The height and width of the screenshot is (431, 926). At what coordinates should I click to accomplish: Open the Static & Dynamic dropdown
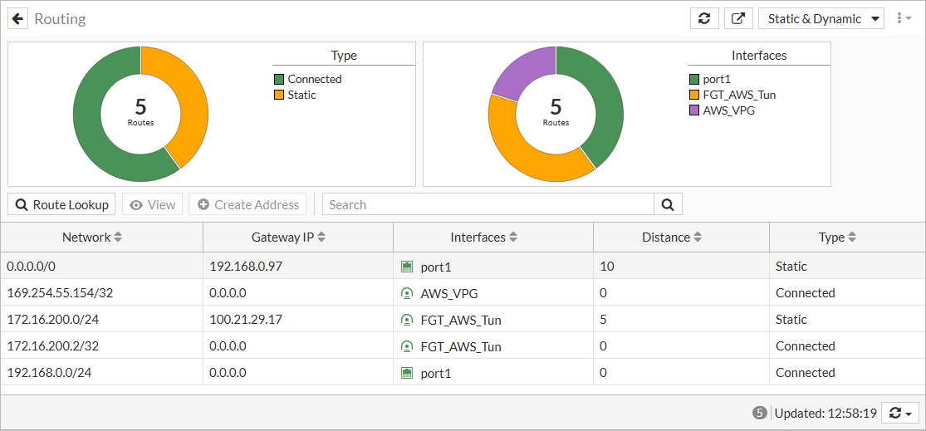click(x=821, y=18)
